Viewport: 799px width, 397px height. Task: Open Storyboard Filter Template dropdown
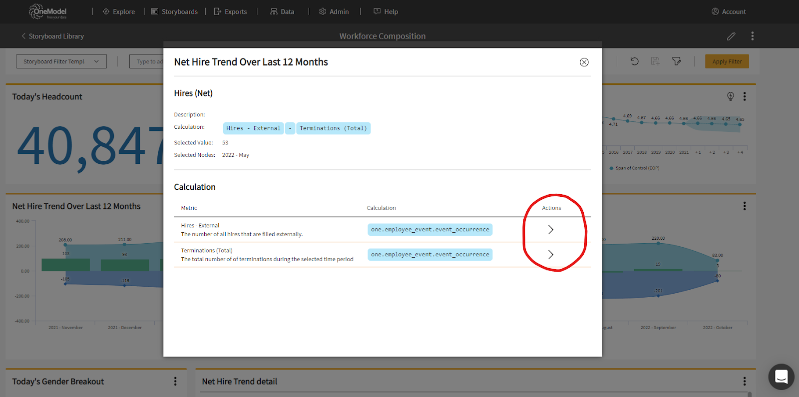(61, 61)
